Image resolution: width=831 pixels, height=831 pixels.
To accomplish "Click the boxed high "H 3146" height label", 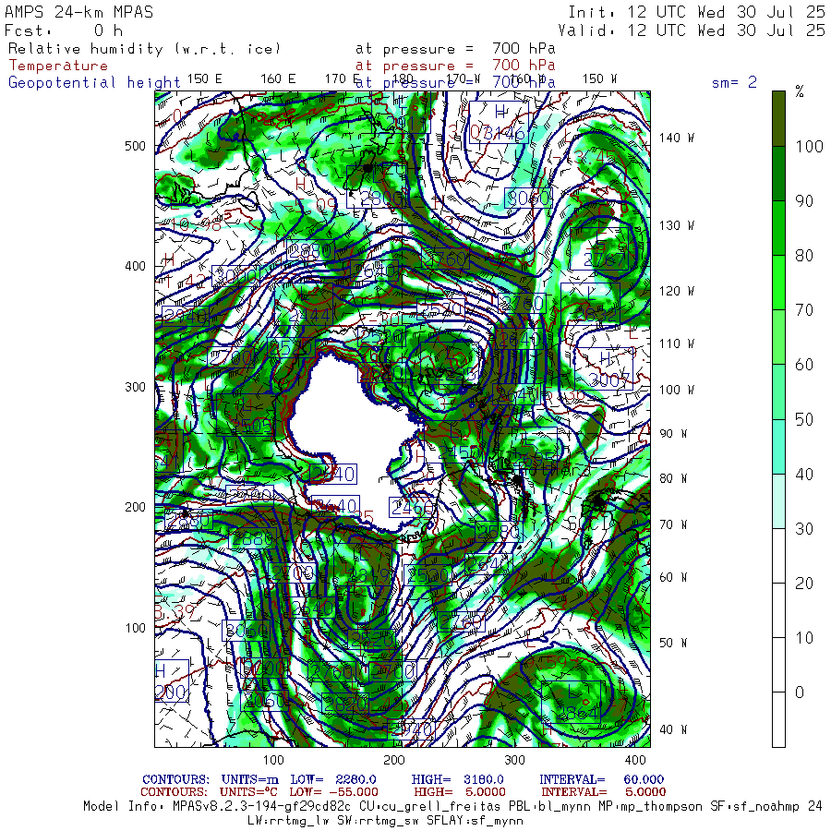I will (x=499, y=123).
